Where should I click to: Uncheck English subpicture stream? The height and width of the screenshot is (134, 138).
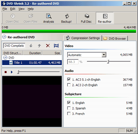point(69,103)
